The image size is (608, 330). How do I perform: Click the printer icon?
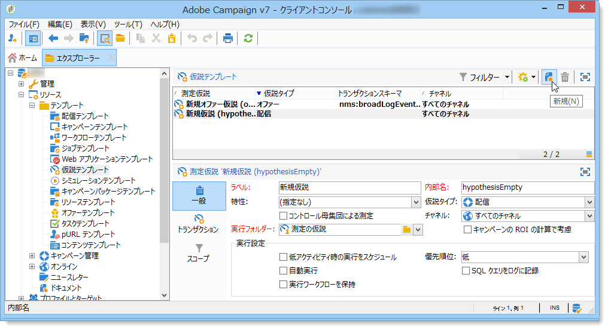[x=228, y=38]
